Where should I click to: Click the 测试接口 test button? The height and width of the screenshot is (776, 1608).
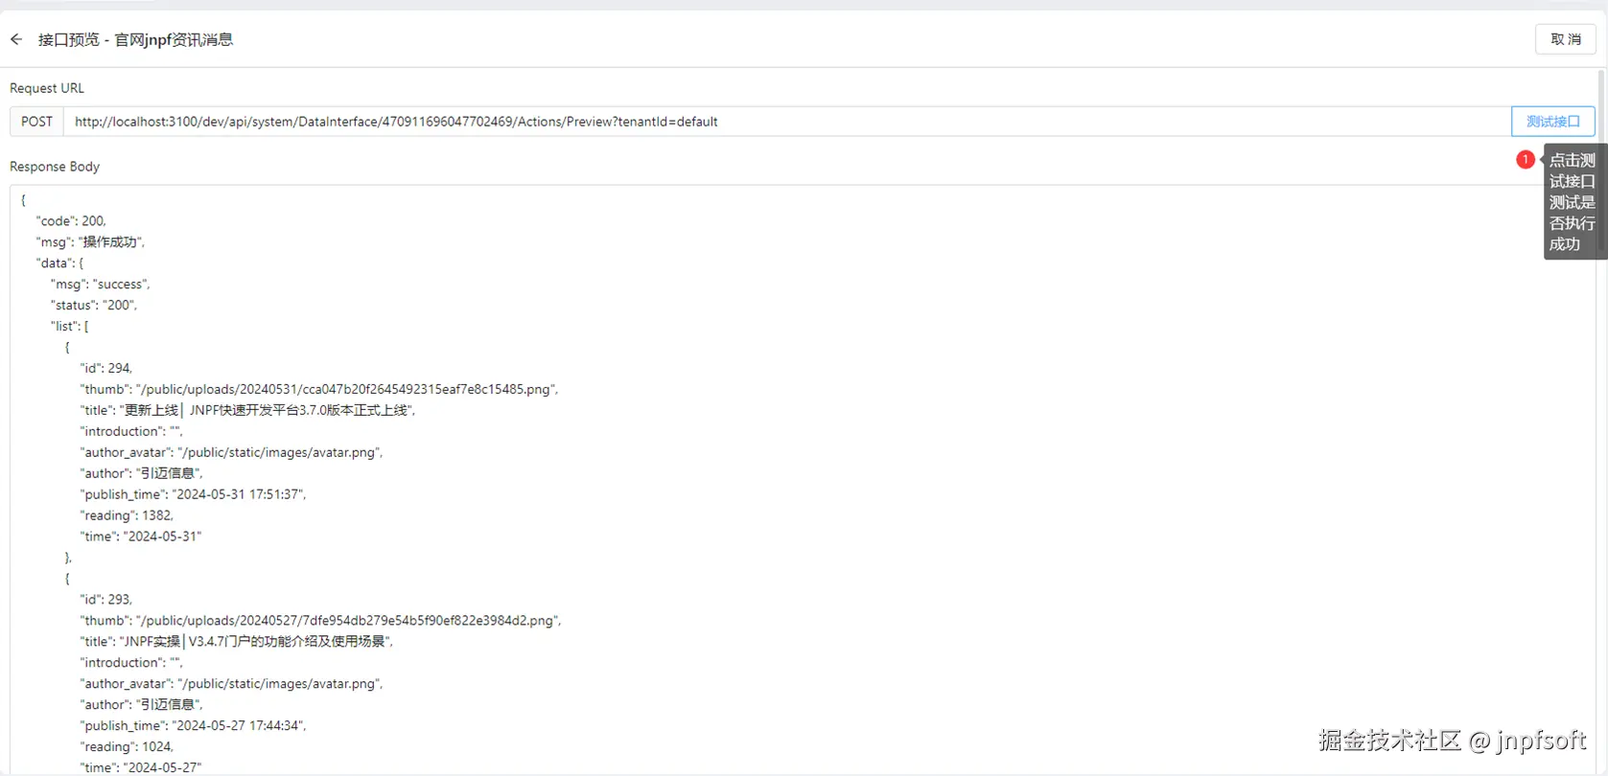click(1552, 122)
